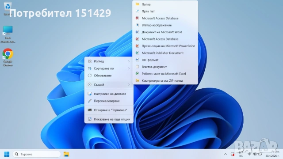Open File Explorer from the taskbar
283x159 pixels.
66,154
